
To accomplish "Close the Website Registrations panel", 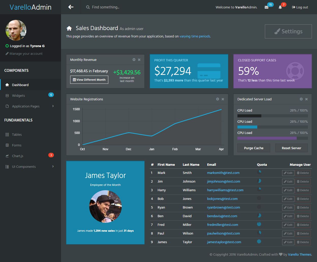I will (x=223, y=99).
